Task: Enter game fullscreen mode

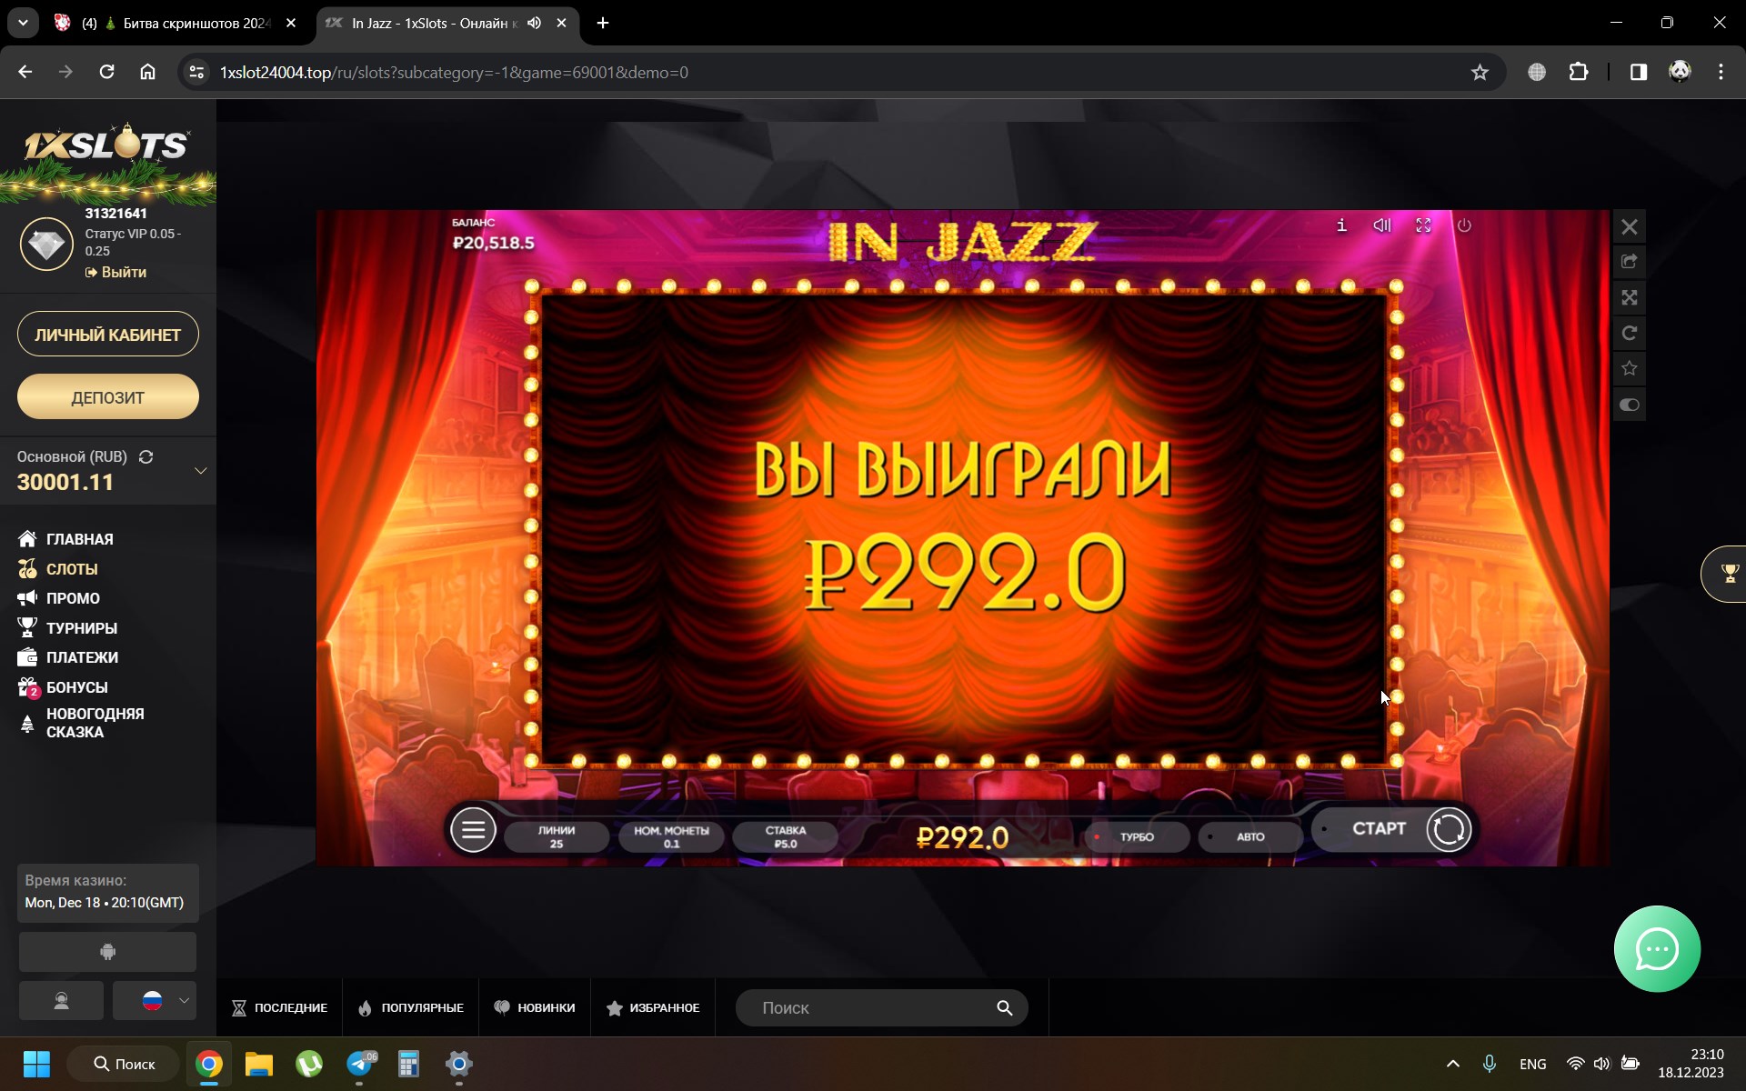Action: (1423, 225)
